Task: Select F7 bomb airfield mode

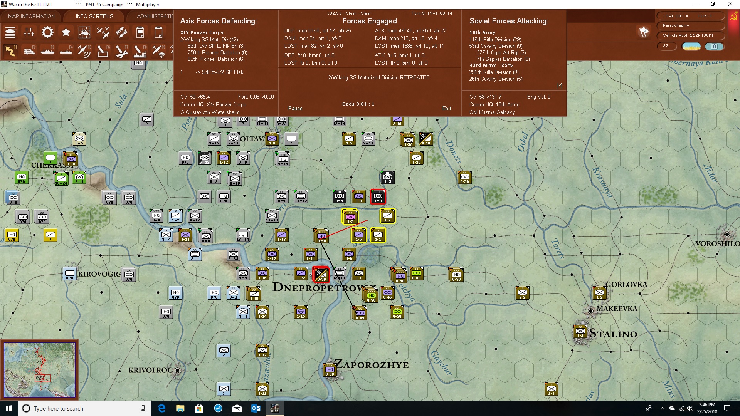Action: (121, 51)
